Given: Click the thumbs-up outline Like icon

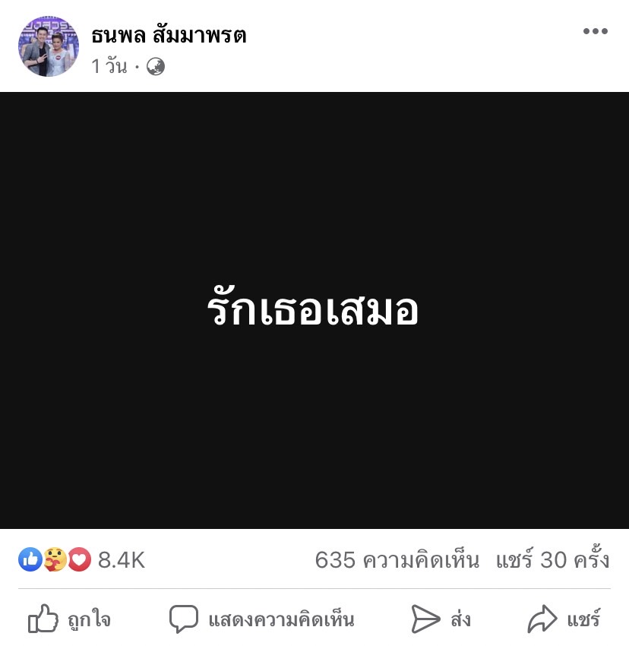Looking at the screenshot, I should pyautogui.click(x=43, y=619).
